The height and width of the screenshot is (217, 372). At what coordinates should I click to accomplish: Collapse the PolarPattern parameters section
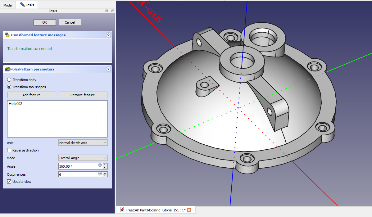pos(108,69)
